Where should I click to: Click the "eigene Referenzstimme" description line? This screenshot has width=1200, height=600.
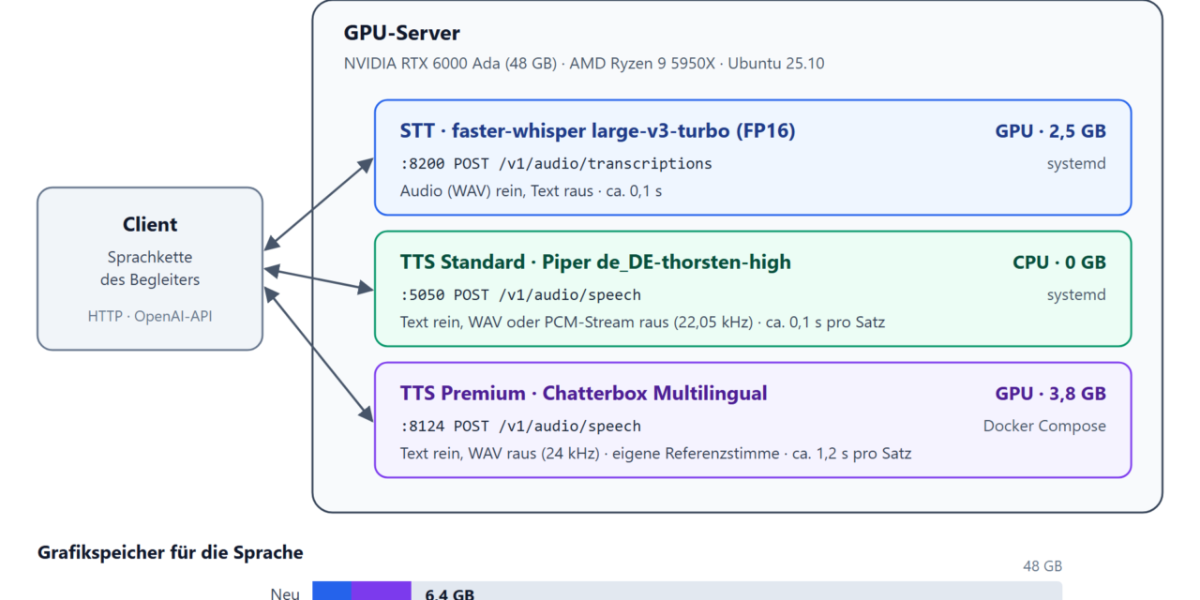pyautogui.click(x=655, y=454)
